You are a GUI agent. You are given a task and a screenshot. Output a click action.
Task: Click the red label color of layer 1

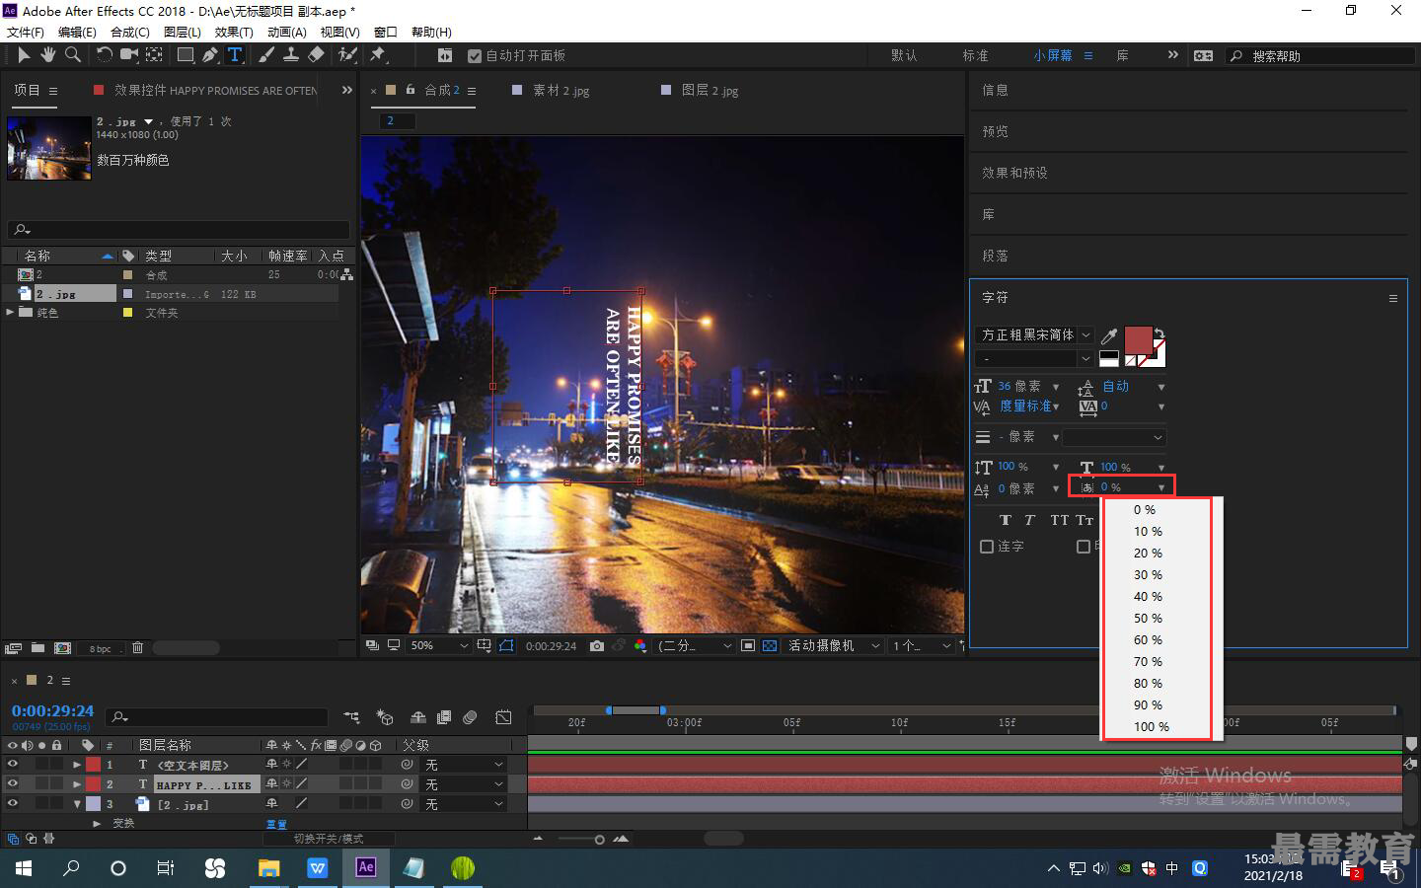click(x=93, y=765)
